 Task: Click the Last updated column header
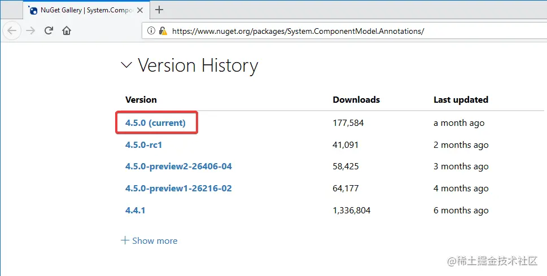(x=461, y=99)
